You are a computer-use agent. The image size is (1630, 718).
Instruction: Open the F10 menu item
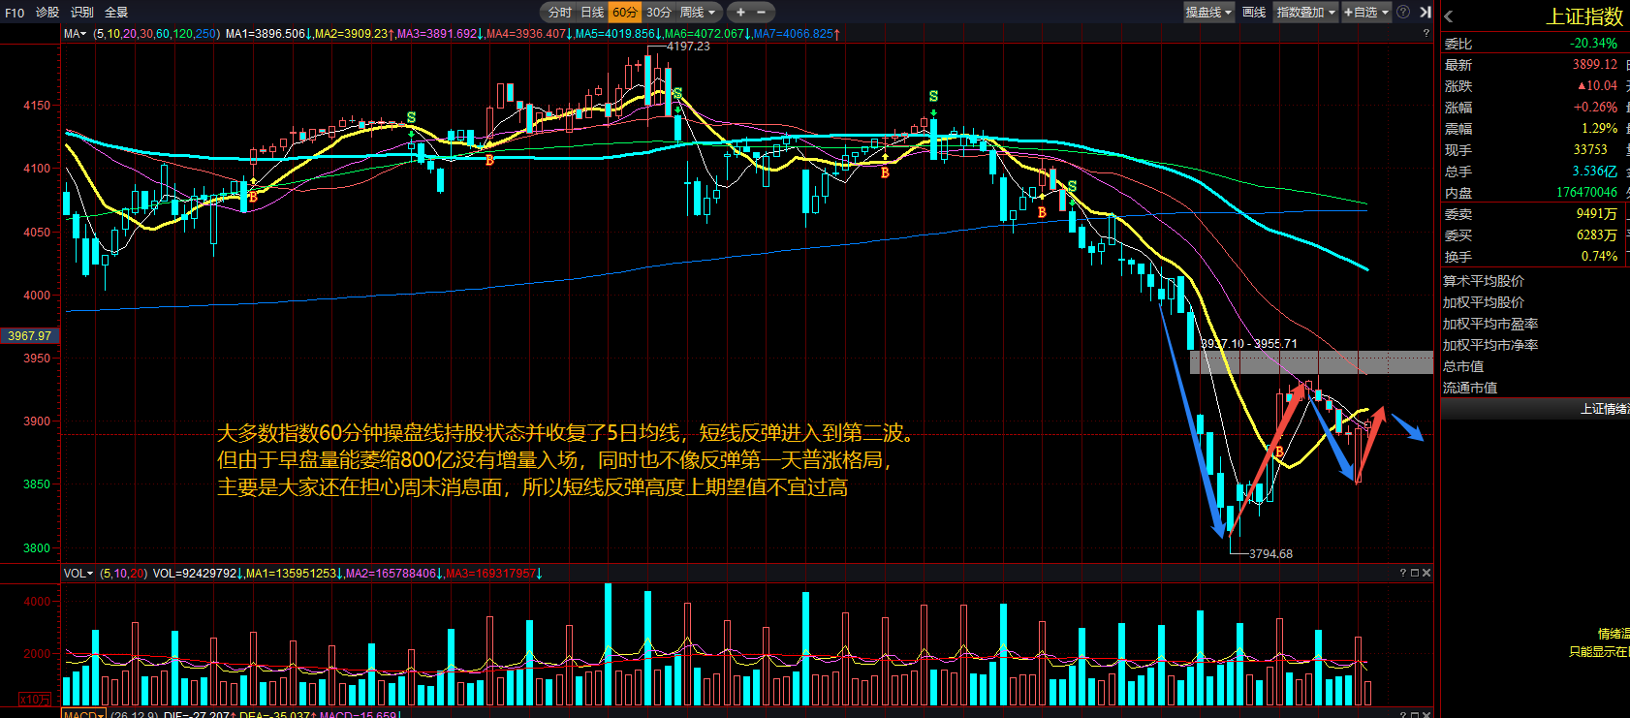coord(15,13)
